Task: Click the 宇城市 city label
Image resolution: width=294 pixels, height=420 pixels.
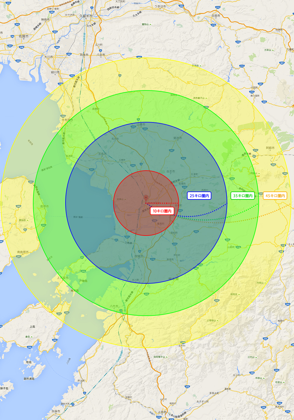Action: point(139,256)
